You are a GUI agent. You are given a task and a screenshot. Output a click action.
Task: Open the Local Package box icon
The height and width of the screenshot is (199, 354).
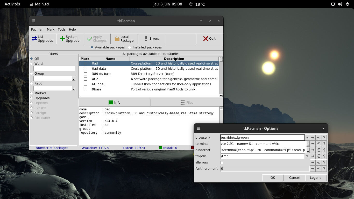tap(117, 39)
